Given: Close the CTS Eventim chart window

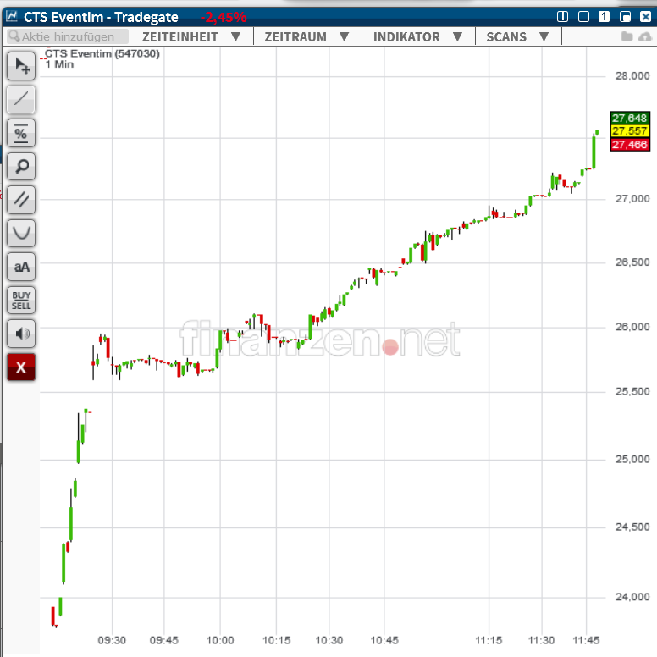Looking at the screenshot, I should coord(645,17).
